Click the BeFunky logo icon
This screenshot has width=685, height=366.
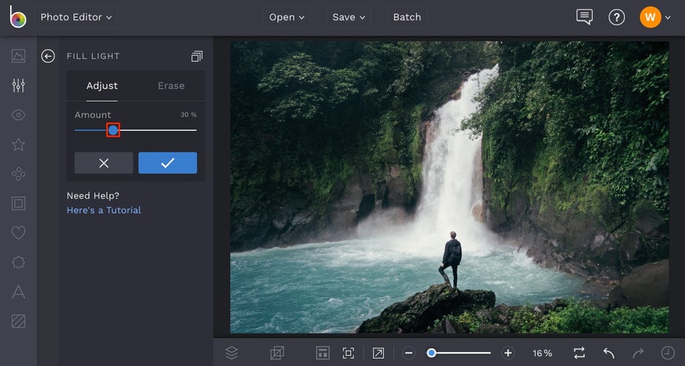(18, 17)
